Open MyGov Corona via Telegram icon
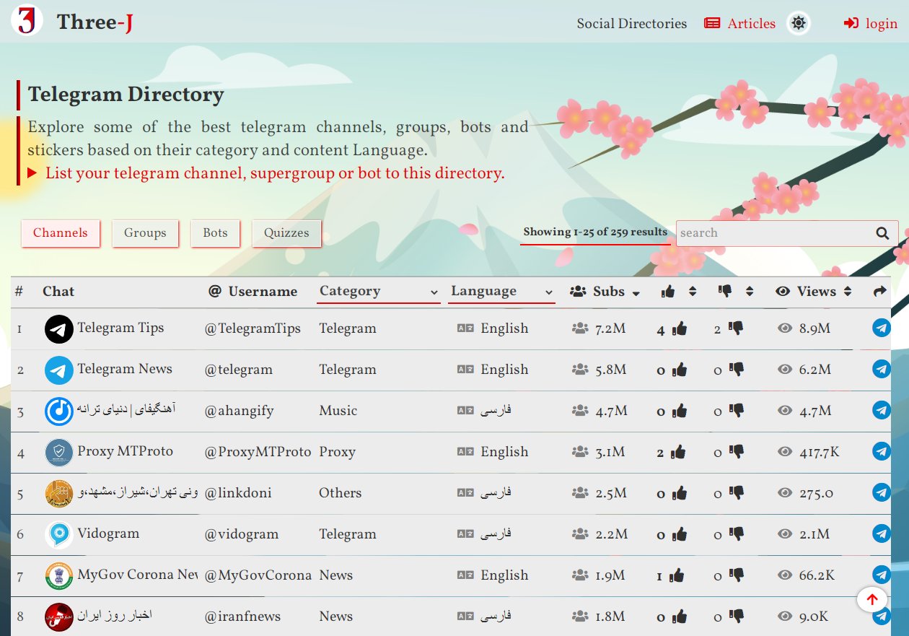909x636 pixels. [x=881, y=575]
